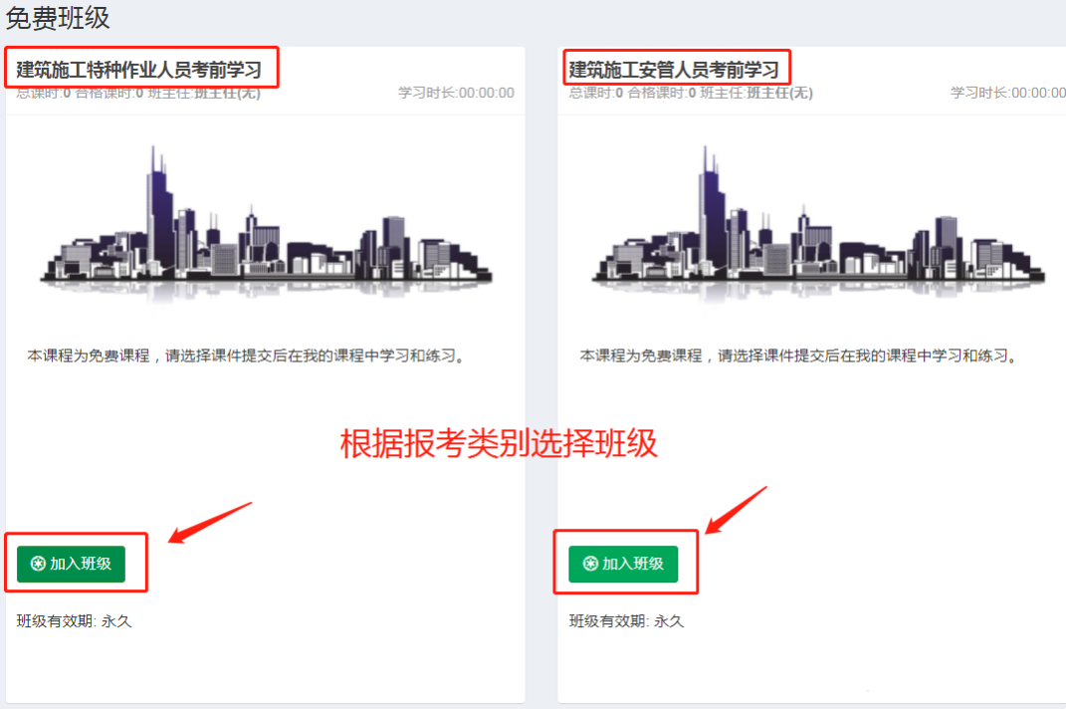Click red arrow pointing to left join button
The image size is (1066, 709).
click(210, 523)
